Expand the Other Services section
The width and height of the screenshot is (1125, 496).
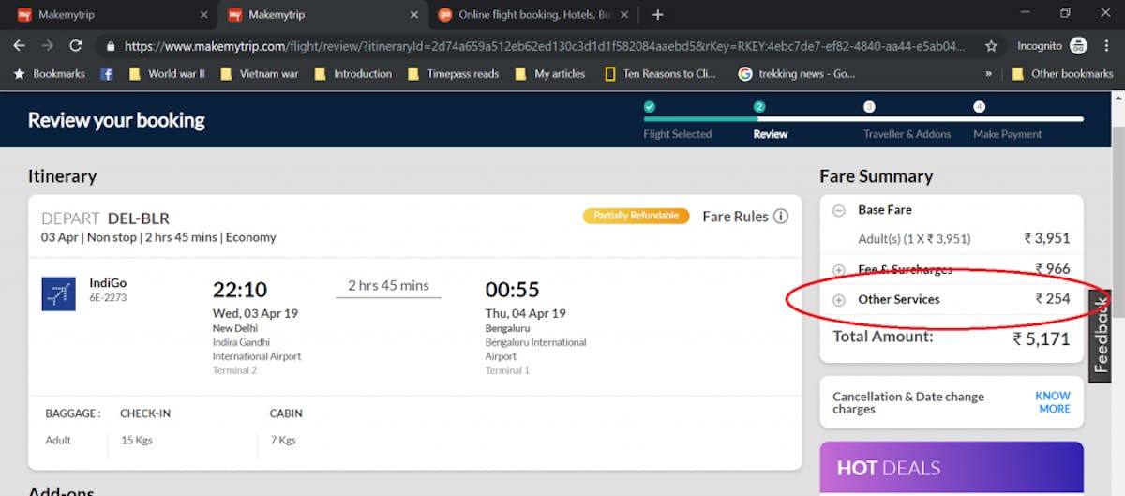pos(839,300)
